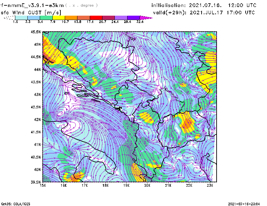Image resolution: width=267 pixels, height=206 pixels.
Task: Click the crimson 20.7–24.4 legend swatch
Action: 108,18
